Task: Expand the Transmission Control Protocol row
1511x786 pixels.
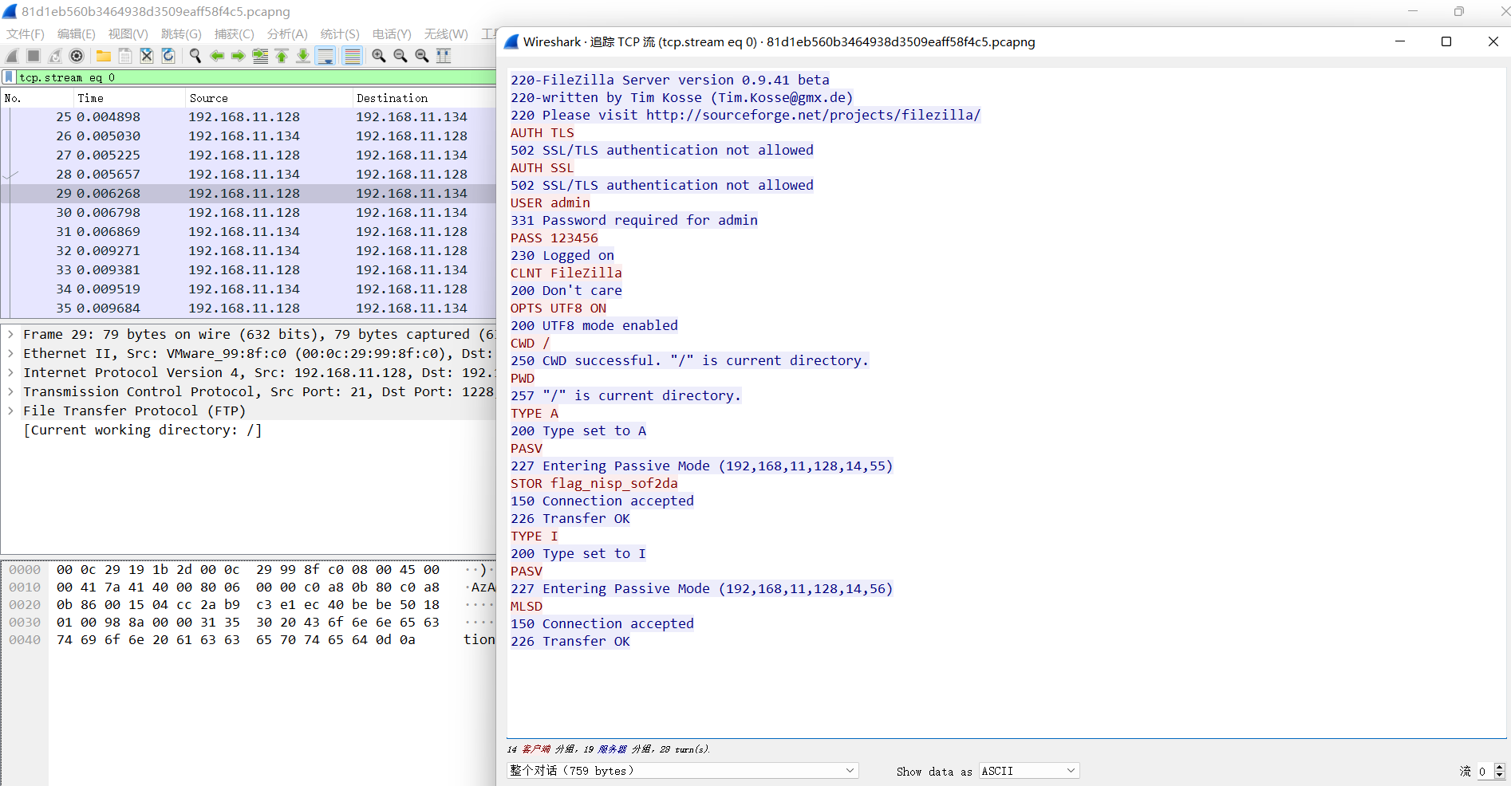Action: coord(10,392)
